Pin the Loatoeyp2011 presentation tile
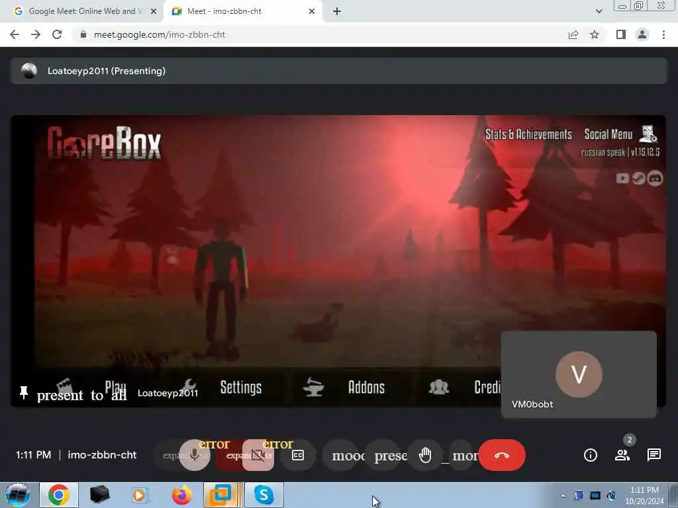Image resolution: width=678 pixels, height=508 pixels. pyautogui.click(x=24, y=392)
